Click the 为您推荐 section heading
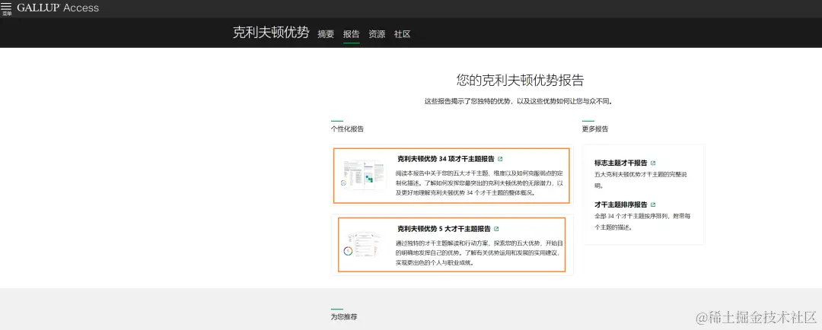 pos(344,317)
